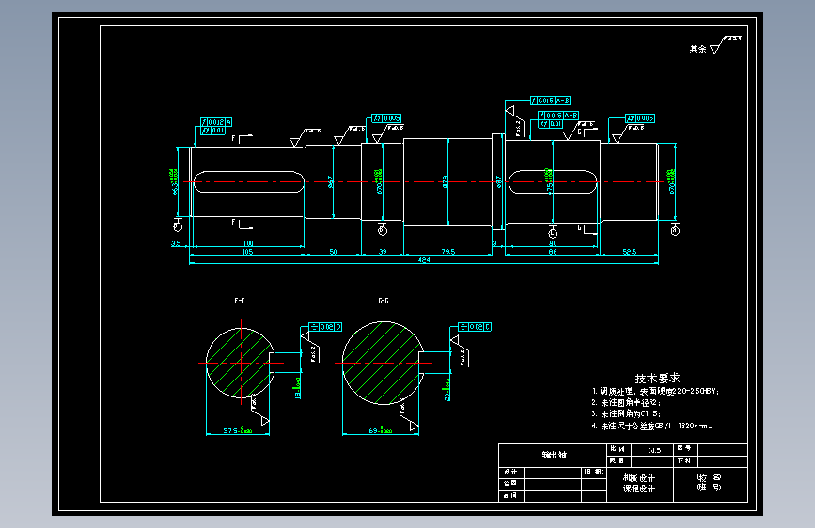
Task: Click the 39 length dimension
Action: coord(383,252)
